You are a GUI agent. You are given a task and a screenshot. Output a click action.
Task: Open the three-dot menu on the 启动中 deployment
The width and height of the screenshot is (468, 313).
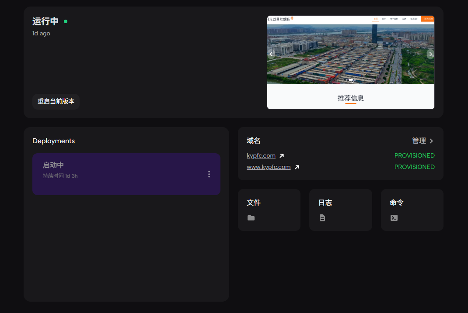[x=209, y=174]
